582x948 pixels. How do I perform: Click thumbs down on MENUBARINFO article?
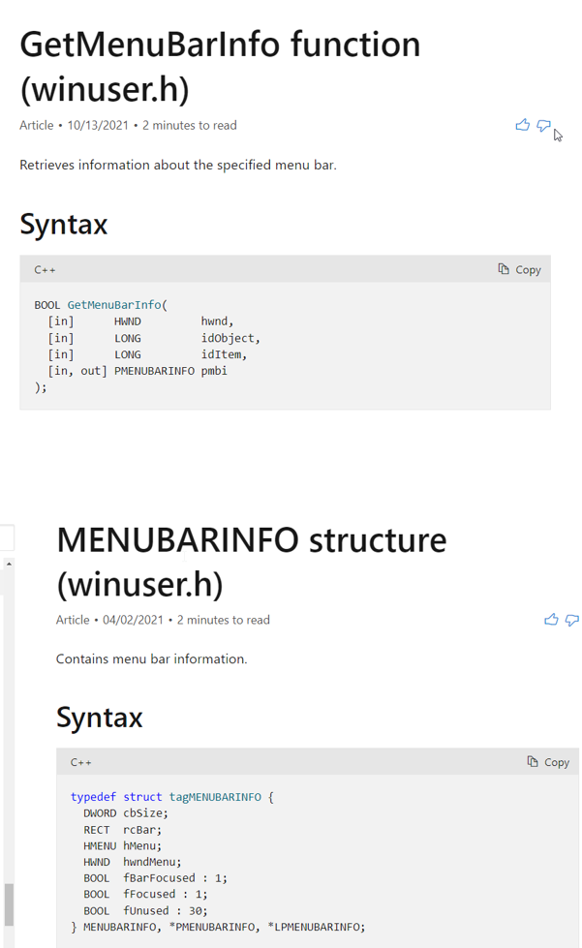pyautogui.click(x=571, y=620)
